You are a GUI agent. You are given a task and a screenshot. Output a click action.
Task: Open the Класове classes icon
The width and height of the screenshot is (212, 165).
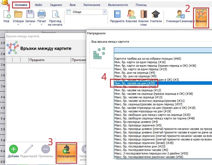click(x=131, y=14)
